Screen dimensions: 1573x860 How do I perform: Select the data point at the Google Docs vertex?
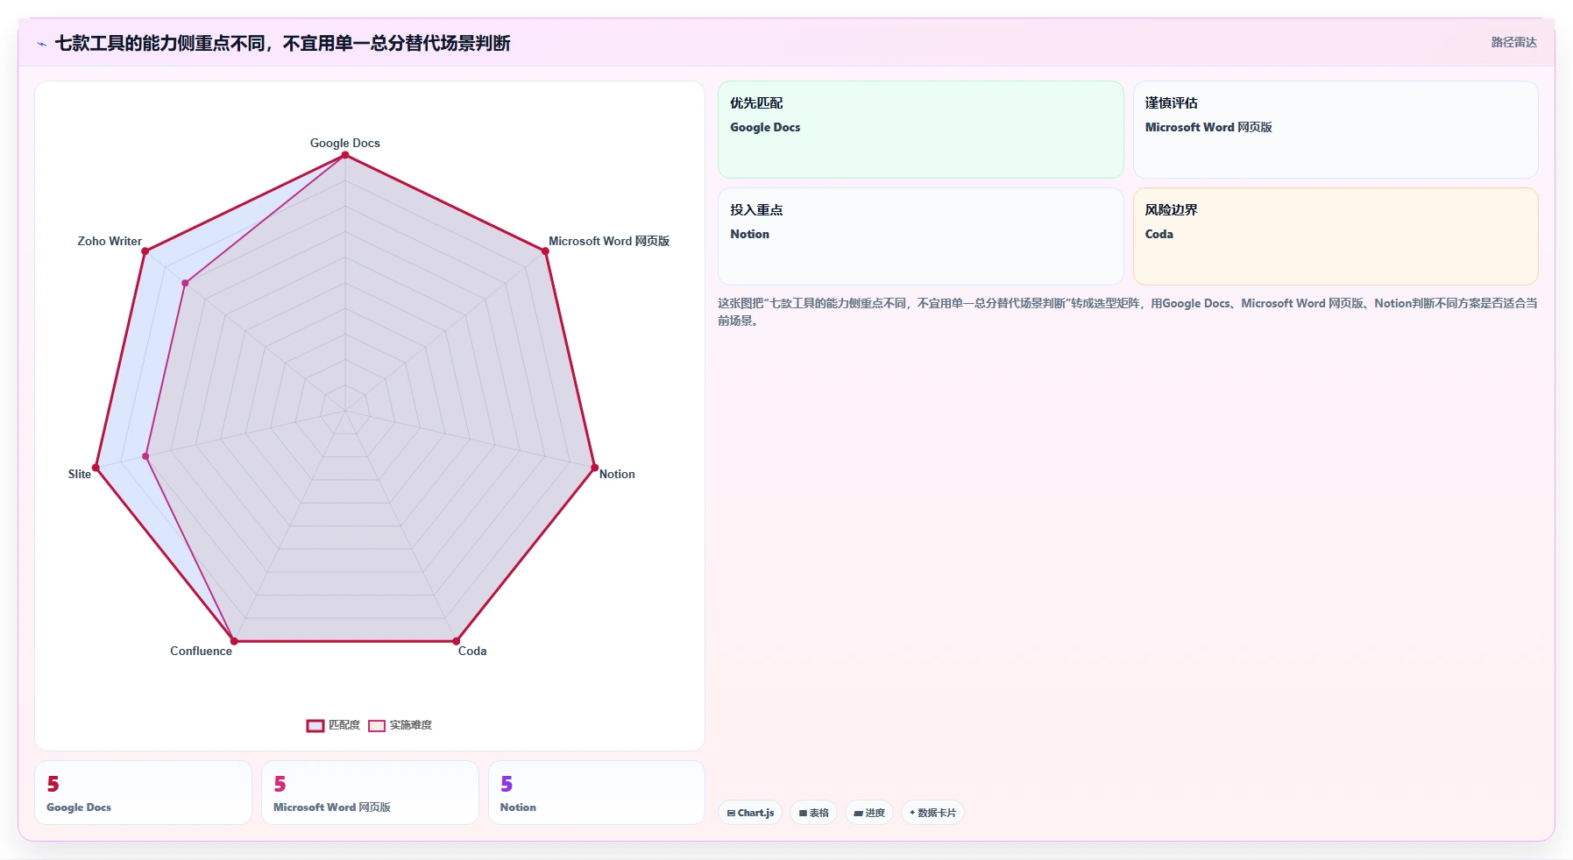click(x=345, y=155)
